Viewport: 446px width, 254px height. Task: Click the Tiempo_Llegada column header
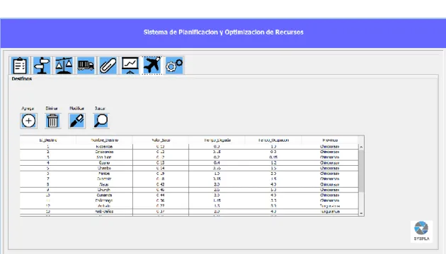[x=217, y=140]
